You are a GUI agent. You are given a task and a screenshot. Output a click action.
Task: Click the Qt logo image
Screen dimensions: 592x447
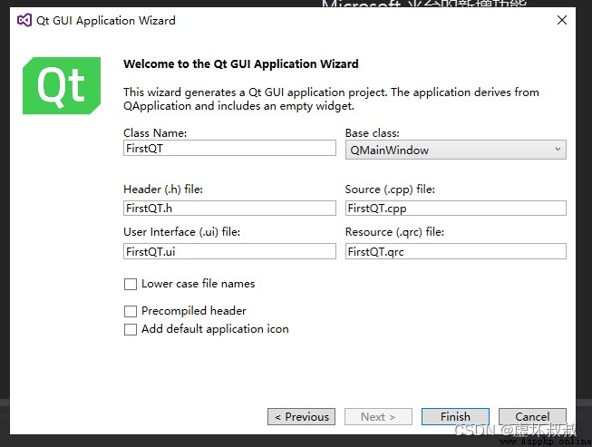tap(62, 85)
